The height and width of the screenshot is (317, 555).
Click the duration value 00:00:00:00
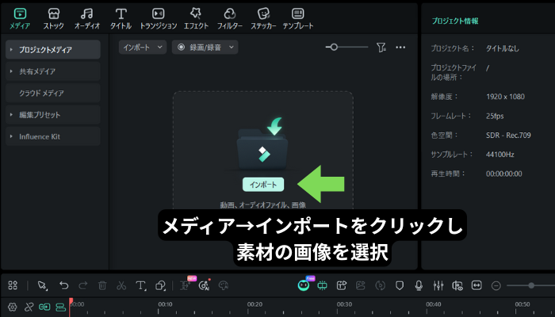click(503, 174)
